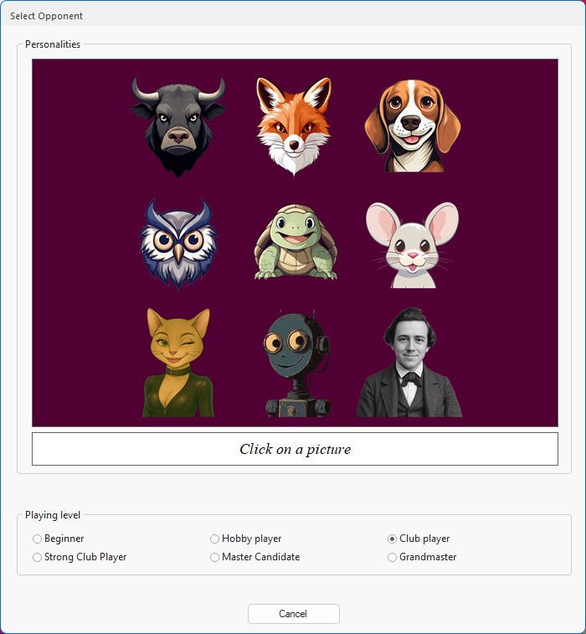Choose the robot opponent picture
The width and height of the screenshot is (586, 634).
point(297,363)
